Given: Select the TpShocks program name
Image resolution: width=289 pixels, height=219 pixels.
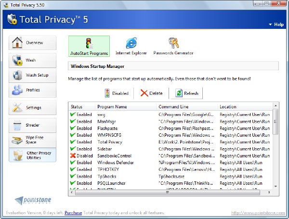Looking at the screenshot, I should coord(107,177).
